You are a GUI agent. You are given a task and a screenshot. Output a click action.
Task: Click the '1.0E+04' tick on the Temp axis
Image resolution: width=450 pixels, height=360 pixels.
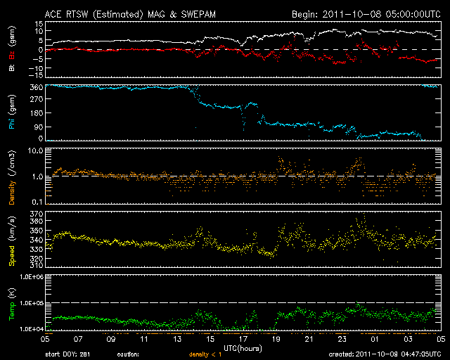(32, 329)
